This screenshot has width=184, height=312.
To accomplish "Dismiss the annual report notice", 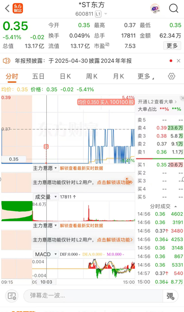I will 178,61.
